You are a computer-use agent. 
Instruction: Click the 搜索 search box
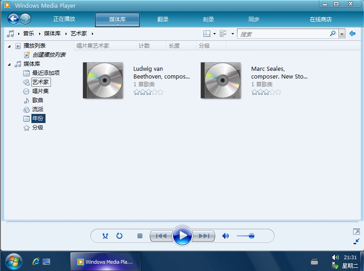pos(284,34)
